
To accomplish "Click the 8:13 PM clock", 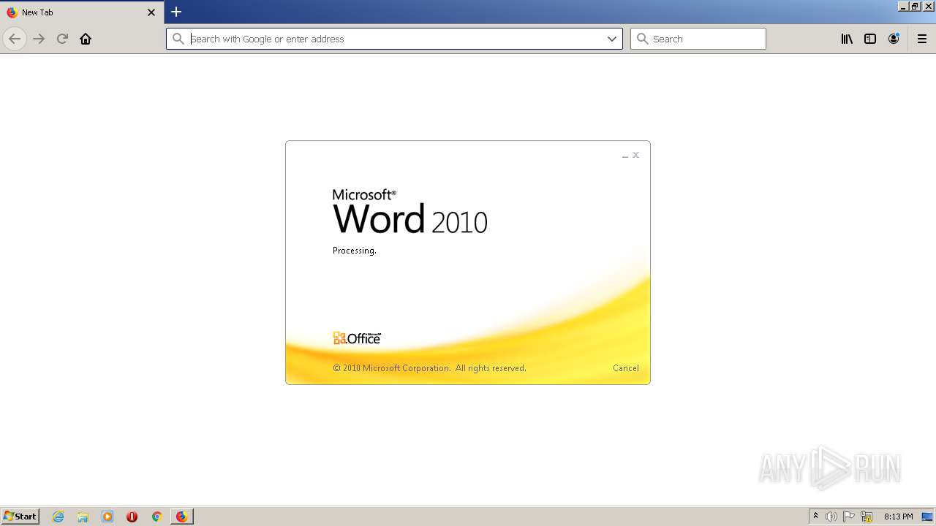I will click(898, 517).
